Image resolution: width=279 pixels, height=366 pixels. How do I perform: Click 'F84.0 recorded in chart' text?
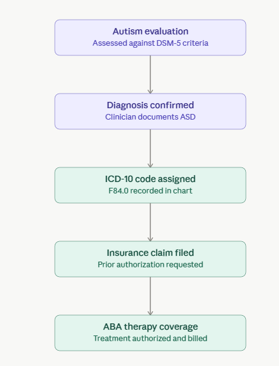click(150, 191)
